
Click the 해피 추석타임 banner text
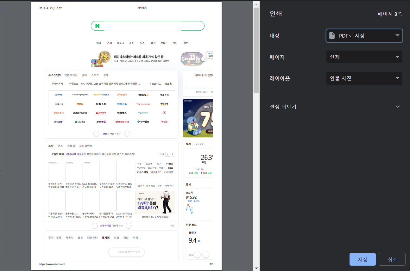(x=139, y=57)
